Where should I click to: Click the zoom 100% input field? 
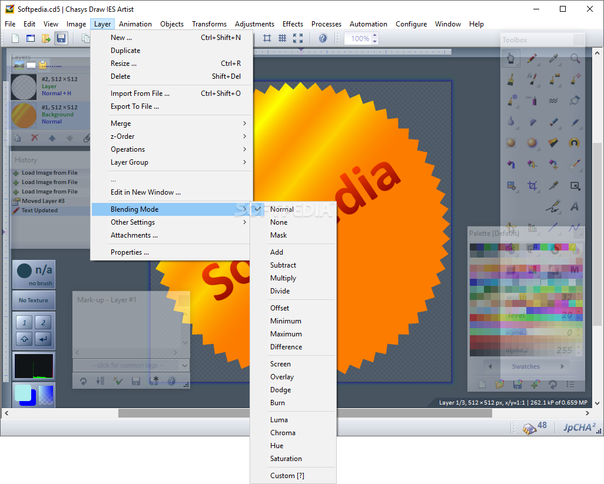pyautogui.click(x=358, y=38)
